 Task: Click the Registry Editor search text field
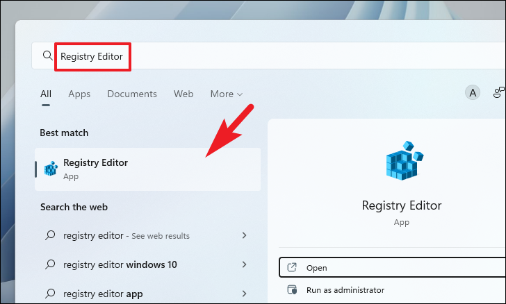(x=269, y=56)
